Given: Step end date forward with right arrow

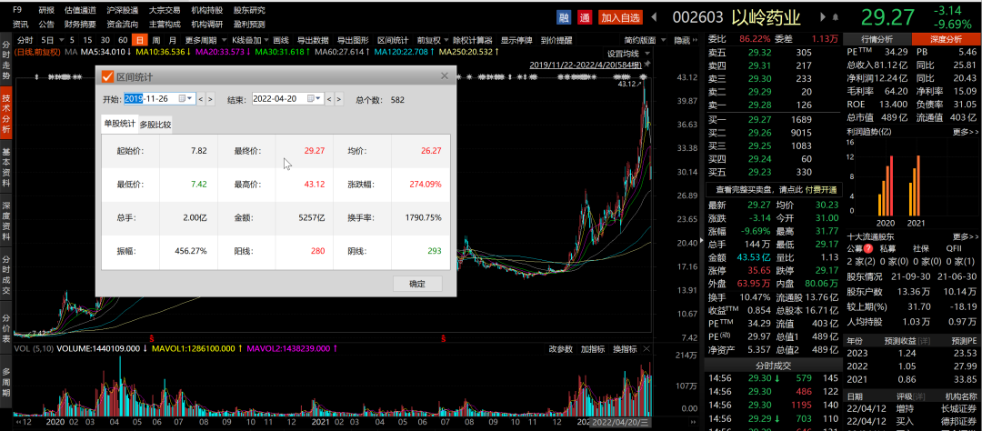Looking at the screenshot, I should (x=339, y=99).
